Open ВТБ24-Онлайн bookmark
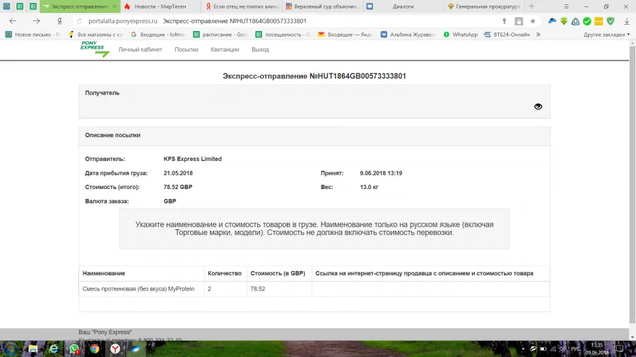 507,35
